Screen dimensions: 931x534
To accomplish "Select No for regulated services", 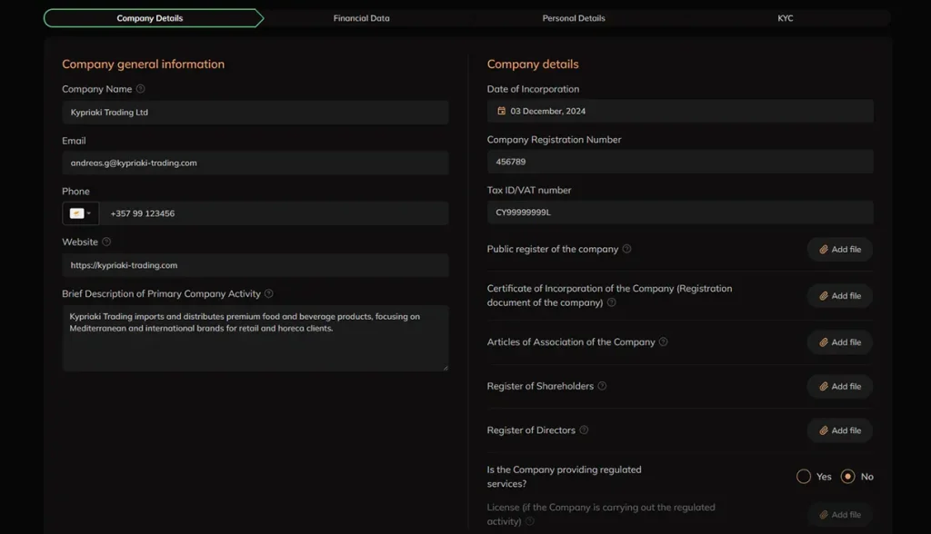I will point(847,476).
